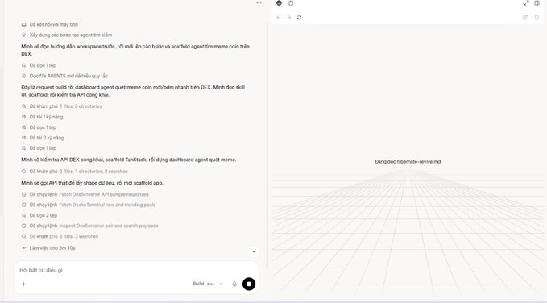Go forward in the preview browser
547x303 pixels.
pyautogui.click(x=289, y=17)
